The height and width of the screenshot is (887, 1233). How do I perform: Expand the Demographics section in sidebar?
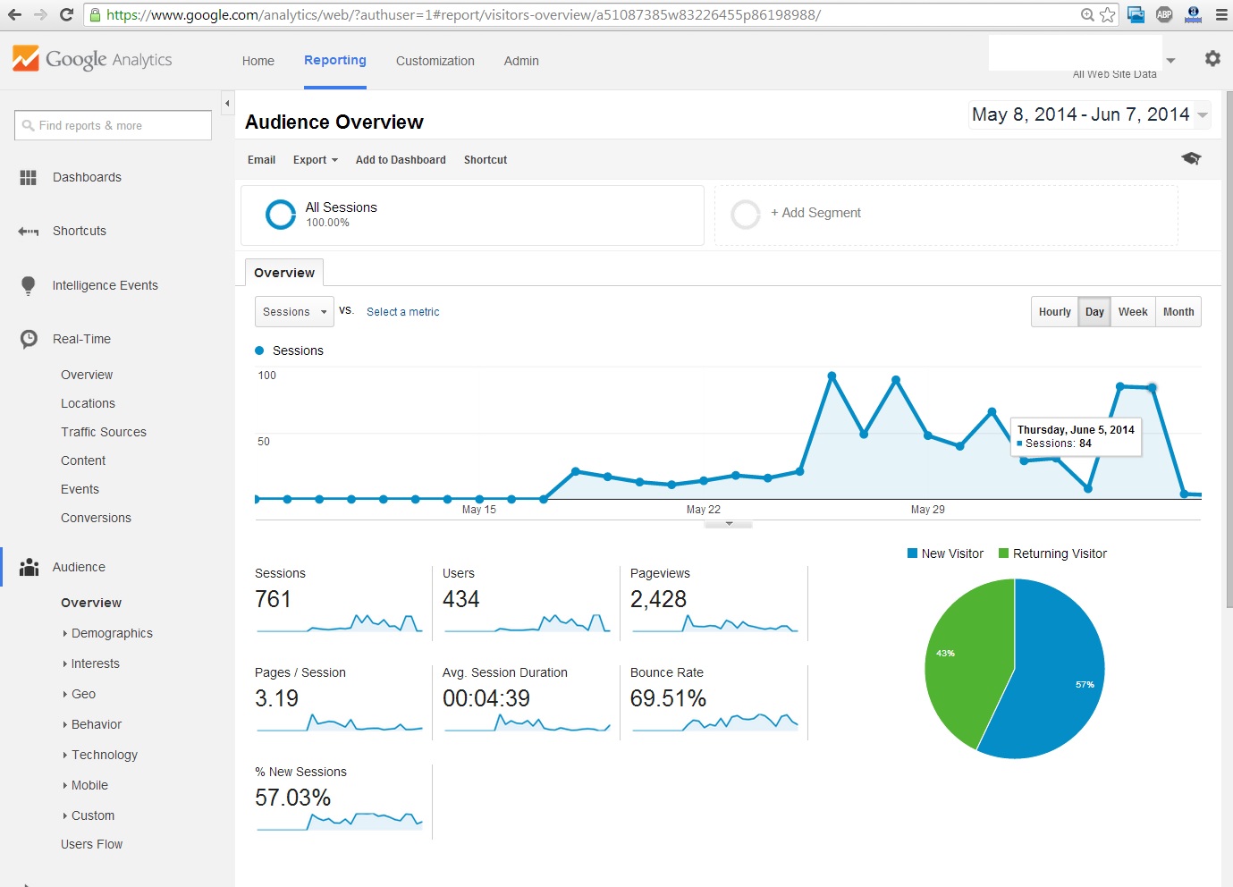tap(112, 634)
